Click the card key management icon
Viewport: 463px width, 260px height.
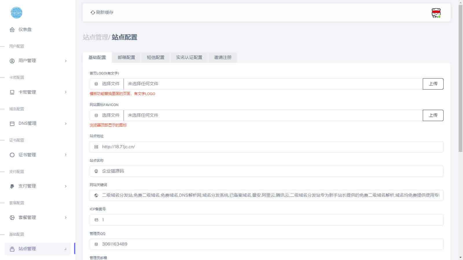(12, 92)
